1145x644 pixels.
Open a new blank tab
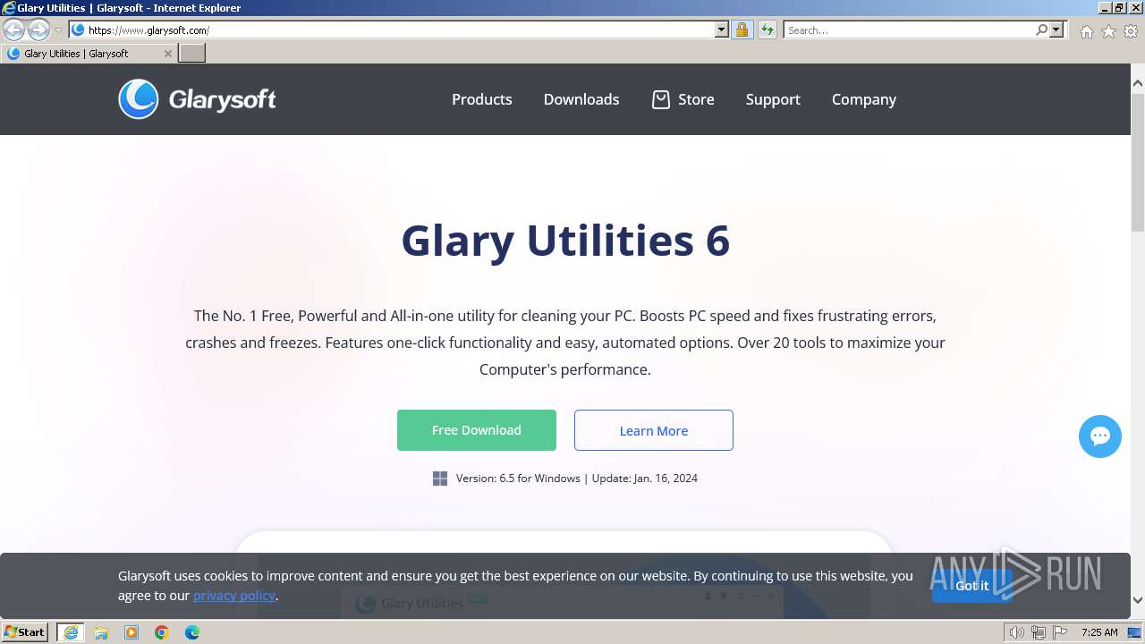(192, 54)
